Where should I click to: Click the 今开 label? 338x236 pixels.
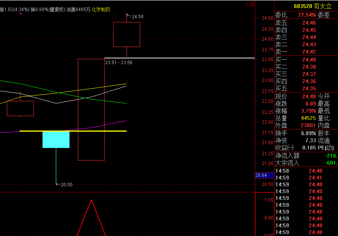point(324,96)
